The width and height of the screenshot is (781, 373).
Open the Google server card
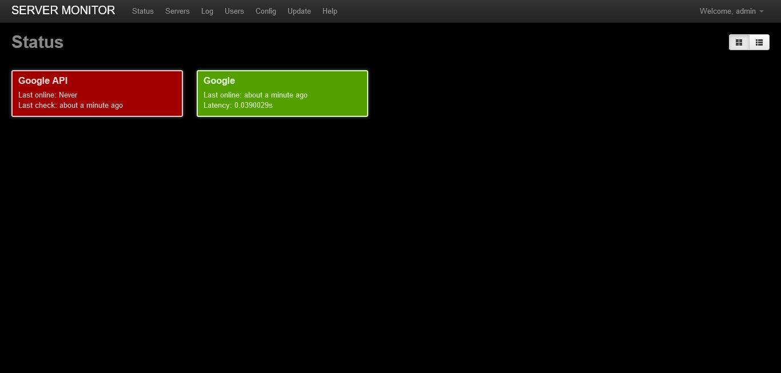pyautogui.click(x=282, y=94)
